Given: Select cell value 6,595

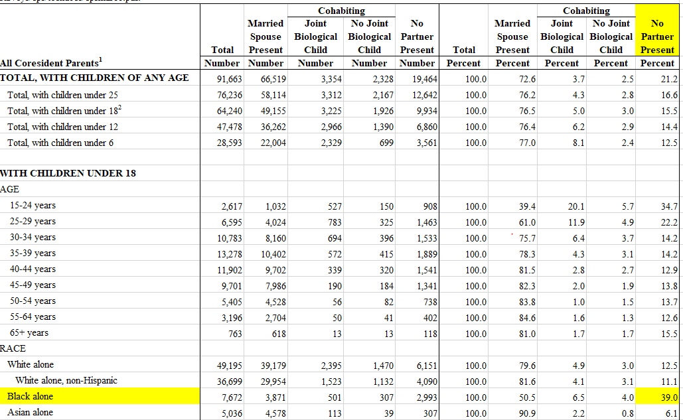Looking at the screenshot, I should pyautogui.click(x=231, y=222).
